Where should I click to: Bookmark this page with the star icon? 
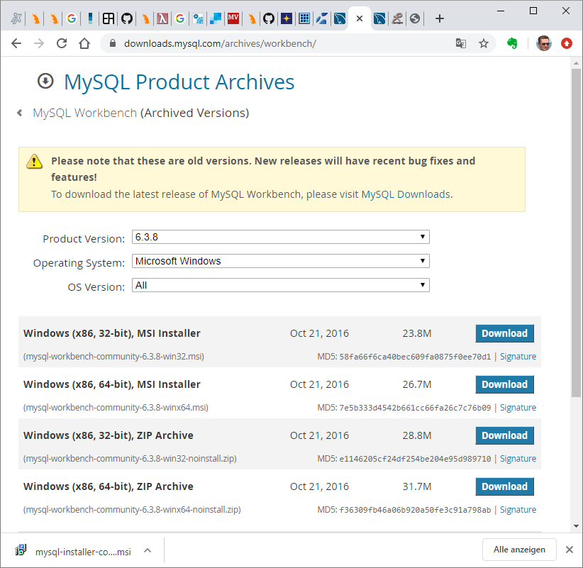(484, 43)
